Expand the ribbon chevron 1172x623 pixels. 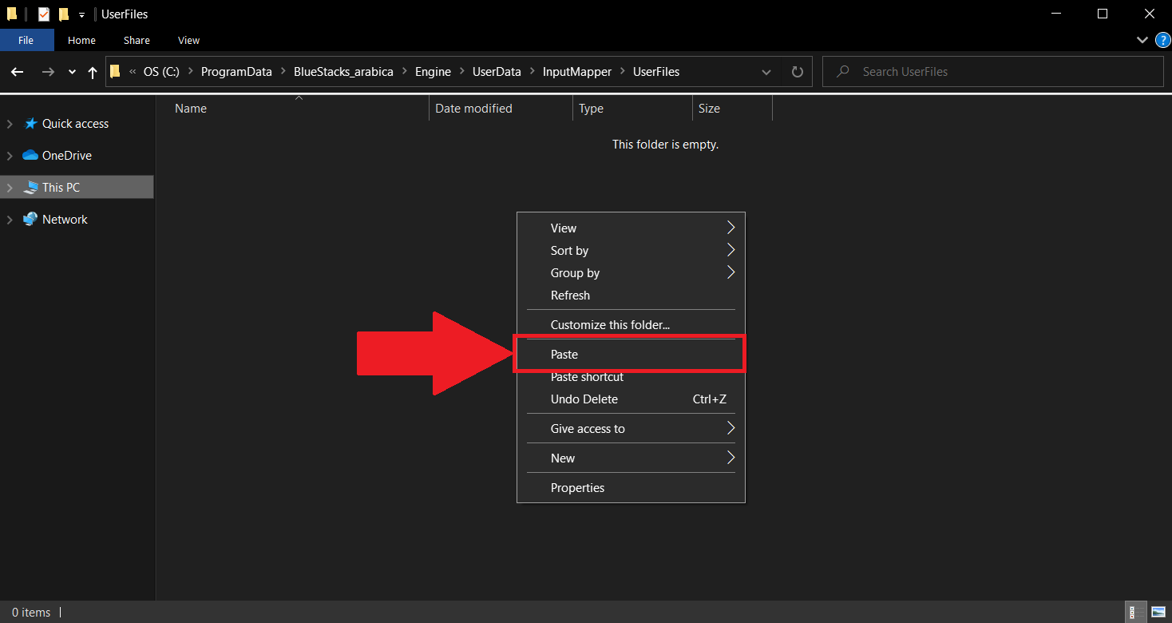(1141, 40)
